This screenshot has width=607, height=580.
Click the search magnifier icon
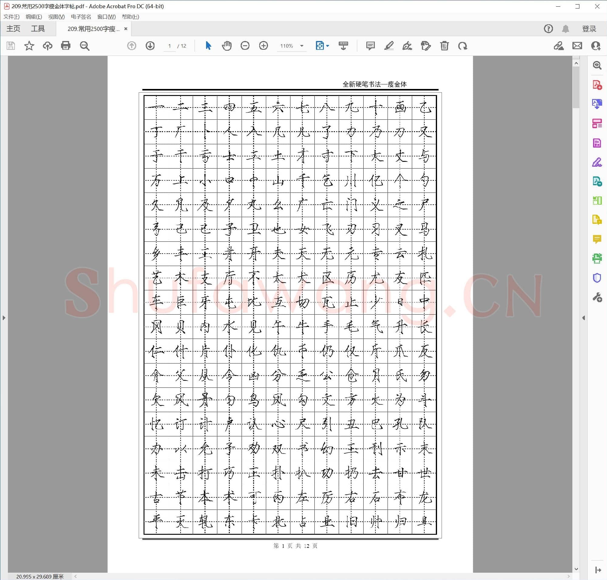point(84,46)
